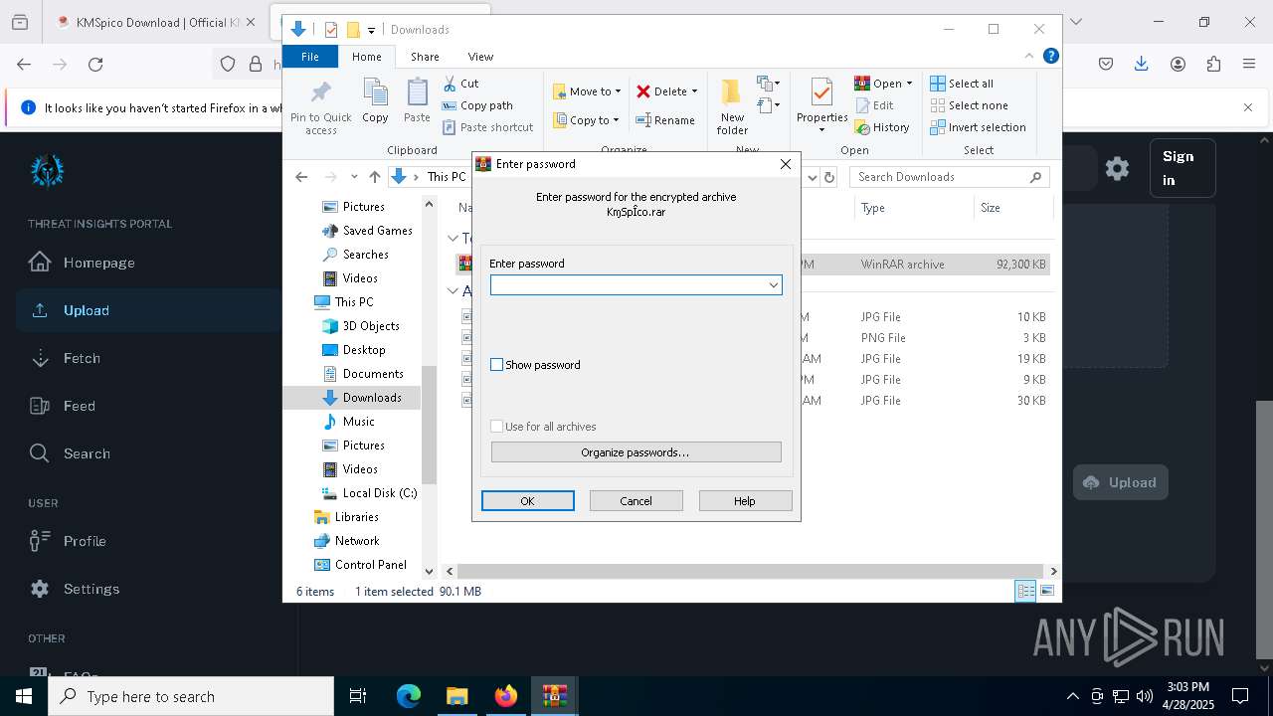This screenshot has height=716, width=1273.
Task: Open the Firefox downloads panel icon
Action: click(x=1142, y=65)
